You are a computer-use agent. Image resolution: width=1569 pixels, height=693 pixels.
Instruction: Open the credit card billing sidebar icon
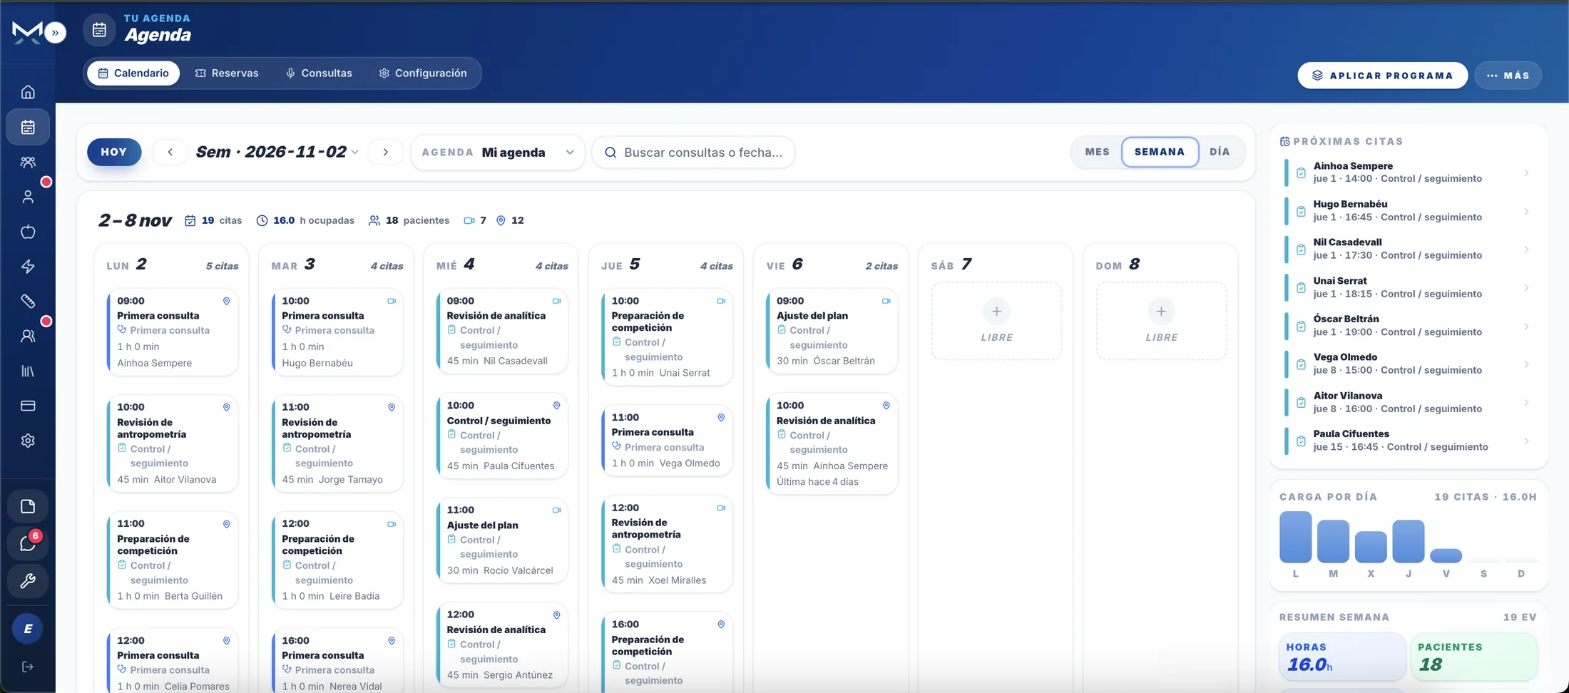[x=28, y=406]
